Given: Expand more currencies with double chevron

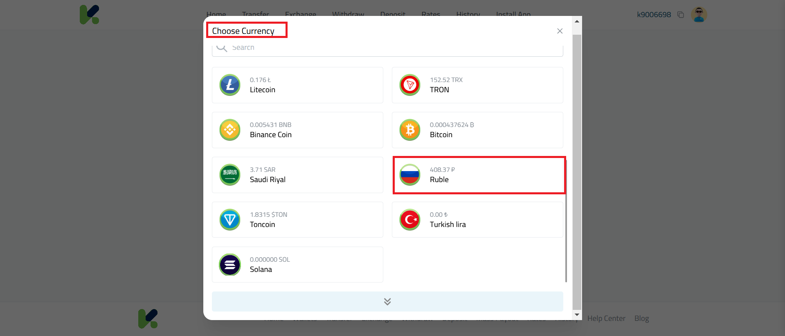Looking at the screenshot, I should (387, 301).
